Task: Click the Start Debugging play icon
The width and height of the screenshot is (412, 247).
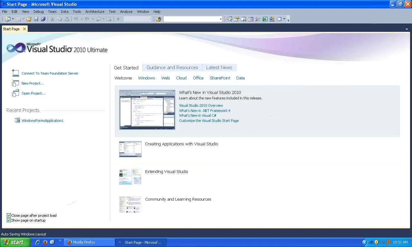Action: pos(118,19)
